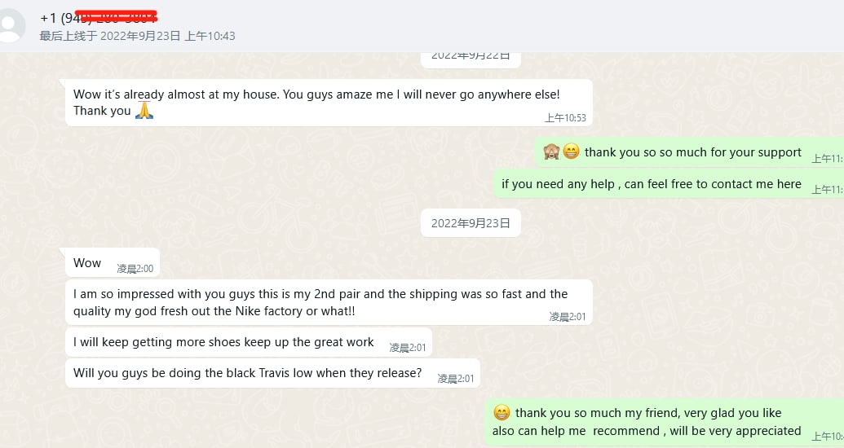Click the 凌晨2:00 timestamp on the Wow message
Screen dimensions: 844x448
(135, 269)
